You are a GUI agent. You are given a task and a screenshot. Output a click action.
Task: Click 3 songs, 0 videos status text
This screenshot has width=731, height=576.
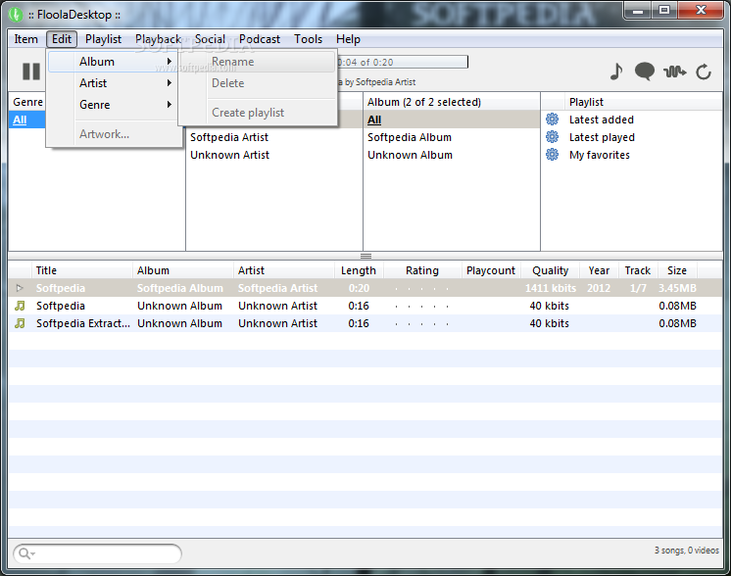tap(686, 551)
